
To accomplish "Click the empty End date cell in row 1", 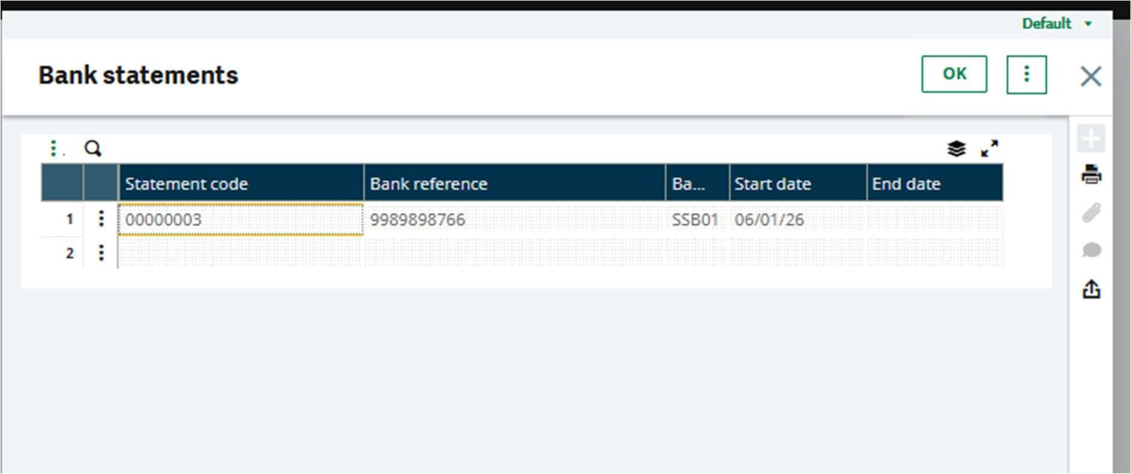I will point(934,220).
